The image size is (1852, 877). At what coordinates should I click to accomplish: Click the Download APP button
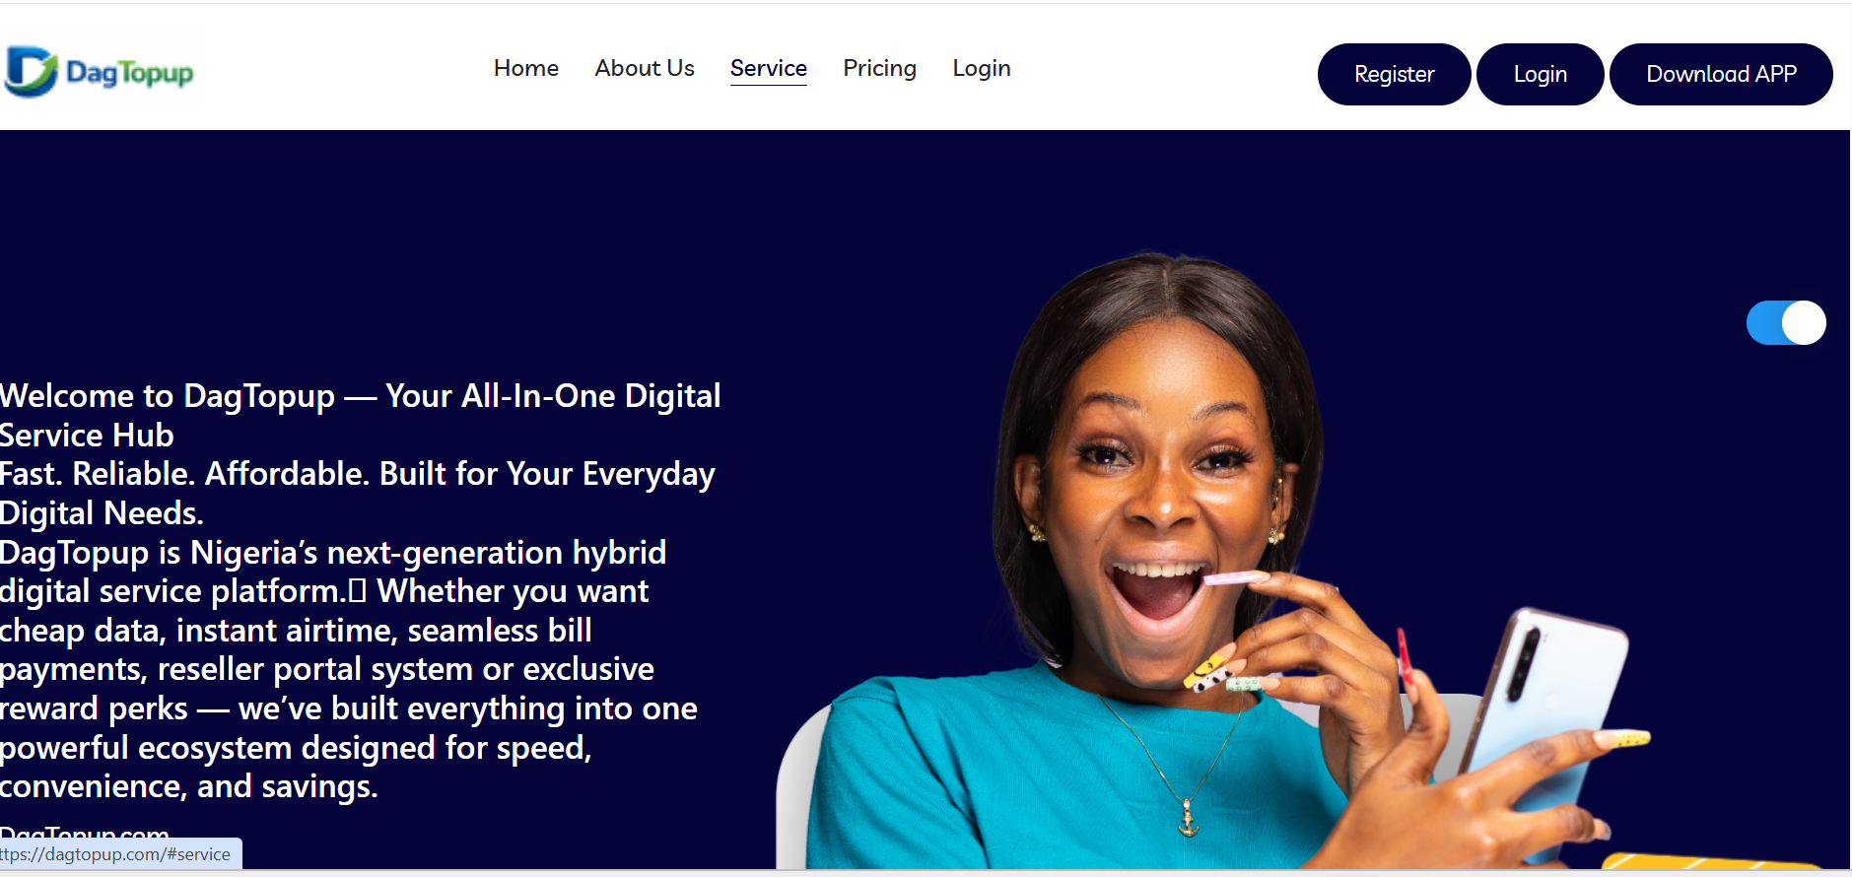(x=1721, y=74)
